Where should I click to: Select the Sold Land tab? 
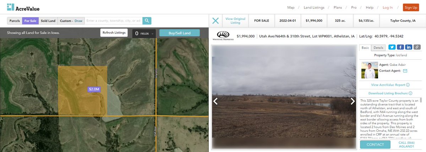click(48, 21)
